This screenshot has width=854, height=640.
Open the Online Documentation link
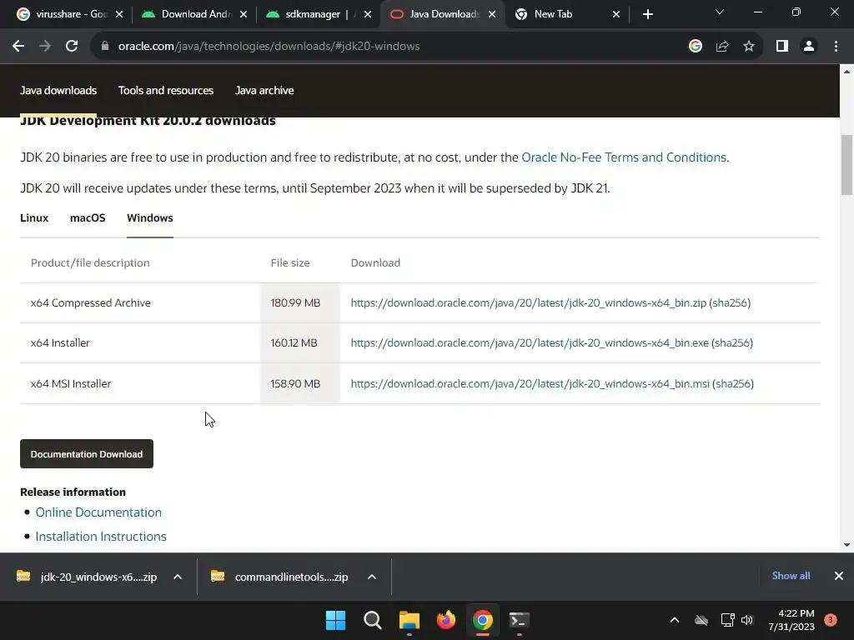pos(98,512)
